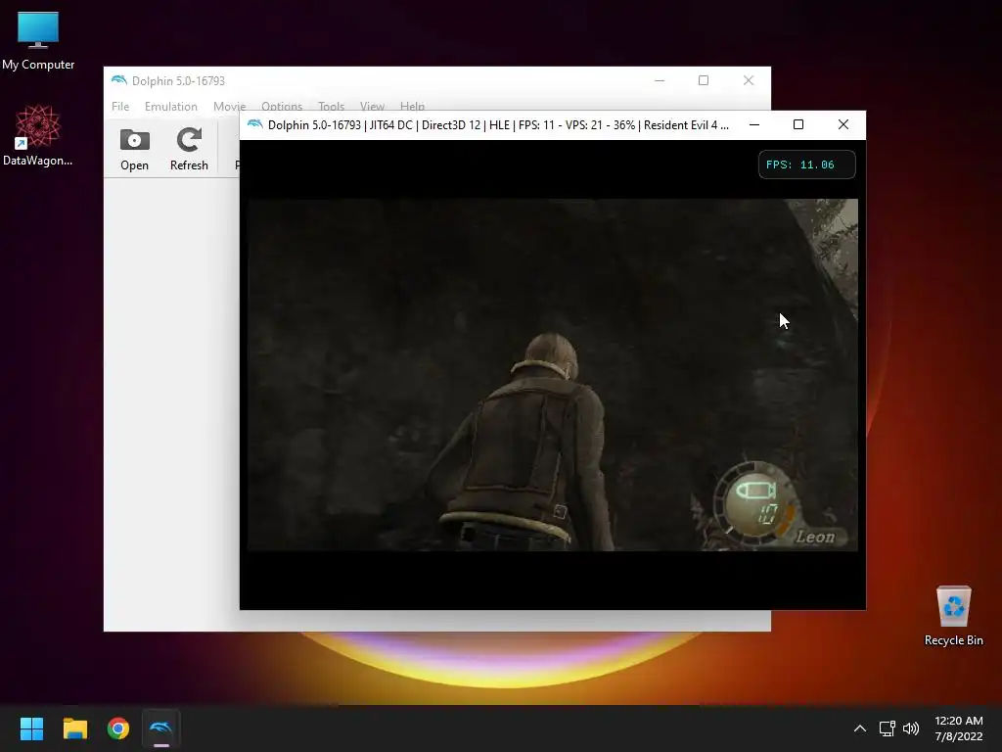Click the ammo counter HUD in game

(754, 502)
